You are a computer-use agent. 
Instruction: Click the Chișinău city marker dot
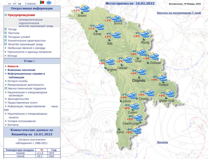tap(139, 77)
